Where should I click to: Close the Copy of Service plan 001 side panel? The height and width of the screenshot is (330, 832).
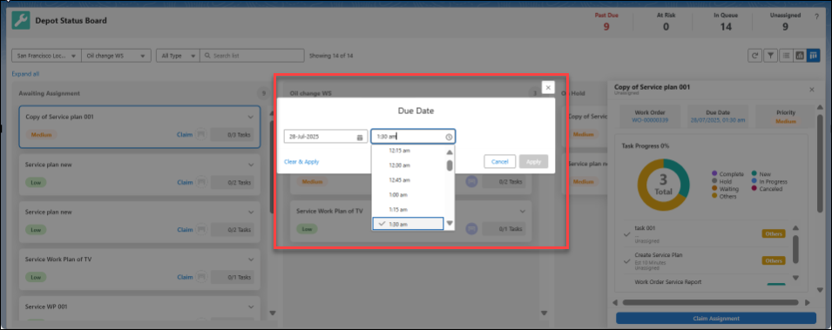[x=812, y=90]
